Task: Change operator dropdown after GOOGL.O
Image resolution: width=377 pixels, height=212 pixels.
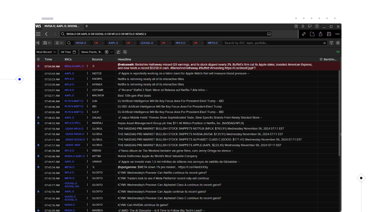Action: [x=170, y=43]
